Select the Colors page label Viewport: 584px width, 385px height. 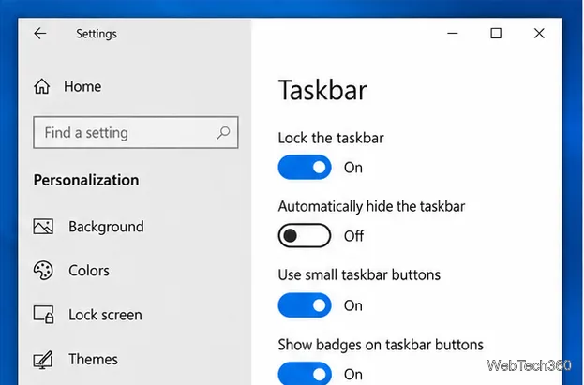(x=89, y=271)
